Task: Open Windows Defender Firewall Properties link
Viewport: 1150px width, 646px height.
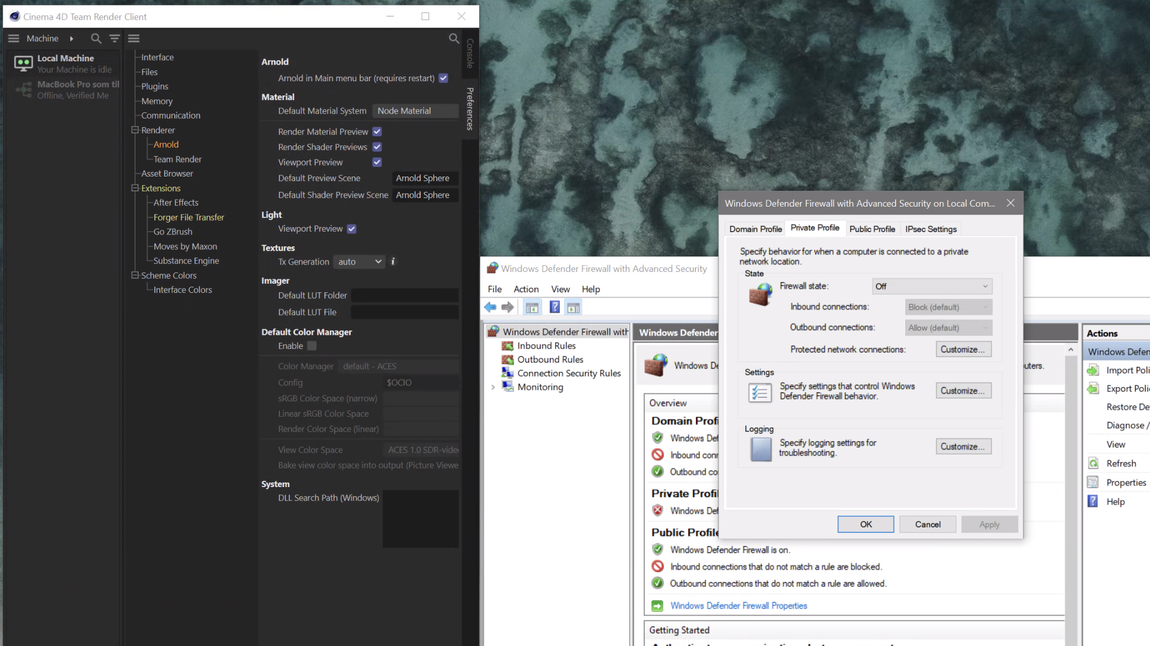Action: click(738, 606)
